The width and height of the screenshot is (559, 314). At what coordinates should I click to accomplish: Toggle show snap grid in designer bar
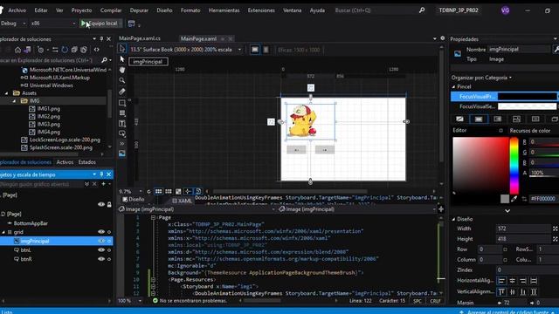coord(158,192)
